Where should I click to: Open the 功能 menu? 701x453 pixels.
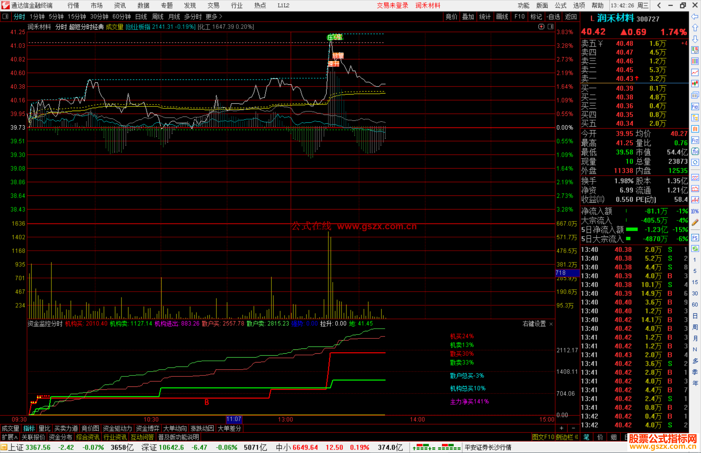(x=523, y=6)
